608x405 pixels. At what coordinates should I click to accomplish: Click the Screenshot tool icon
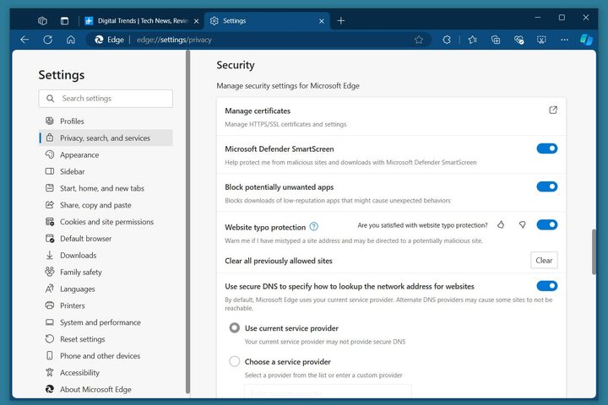(542, 40)
